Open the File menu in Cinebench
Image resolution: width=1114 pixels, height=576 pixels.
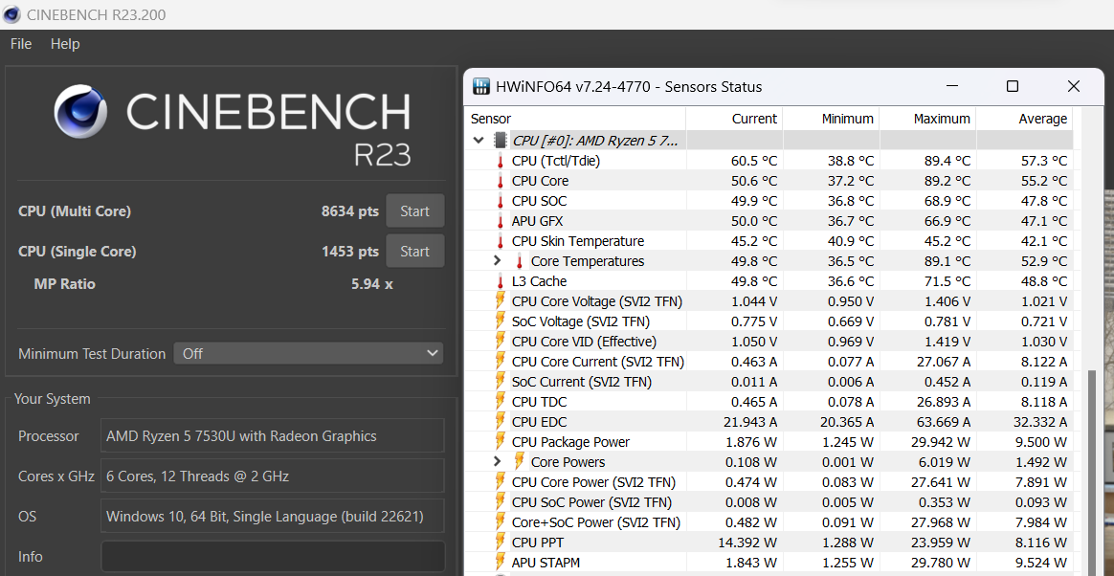21,44
